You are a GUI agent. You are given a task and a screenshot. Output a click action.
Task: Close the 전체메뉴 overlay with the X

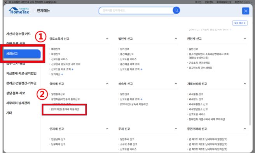pyautogui.click(x=246, y=11)
